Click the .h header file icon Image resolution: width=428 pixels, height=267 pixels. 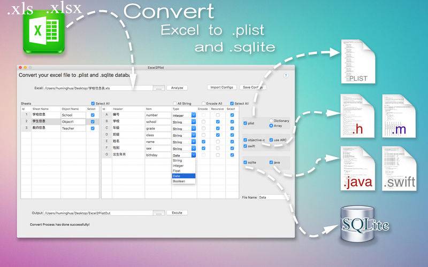[x=357, y=116]
